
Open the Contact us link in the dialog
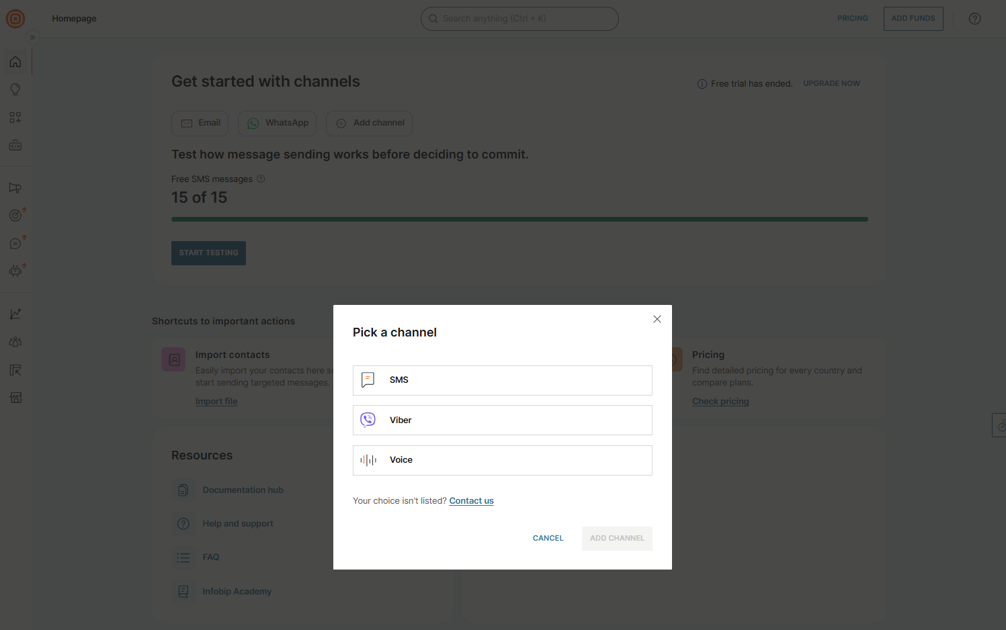coord(471,500)
